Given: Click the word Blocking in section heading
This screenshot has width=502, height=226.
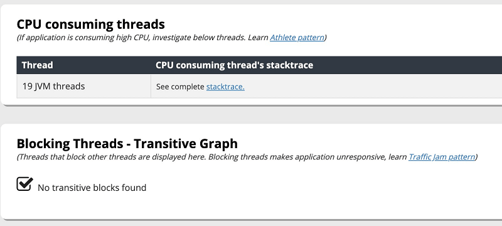Looking at the screenshot, I should coord(43,143).
